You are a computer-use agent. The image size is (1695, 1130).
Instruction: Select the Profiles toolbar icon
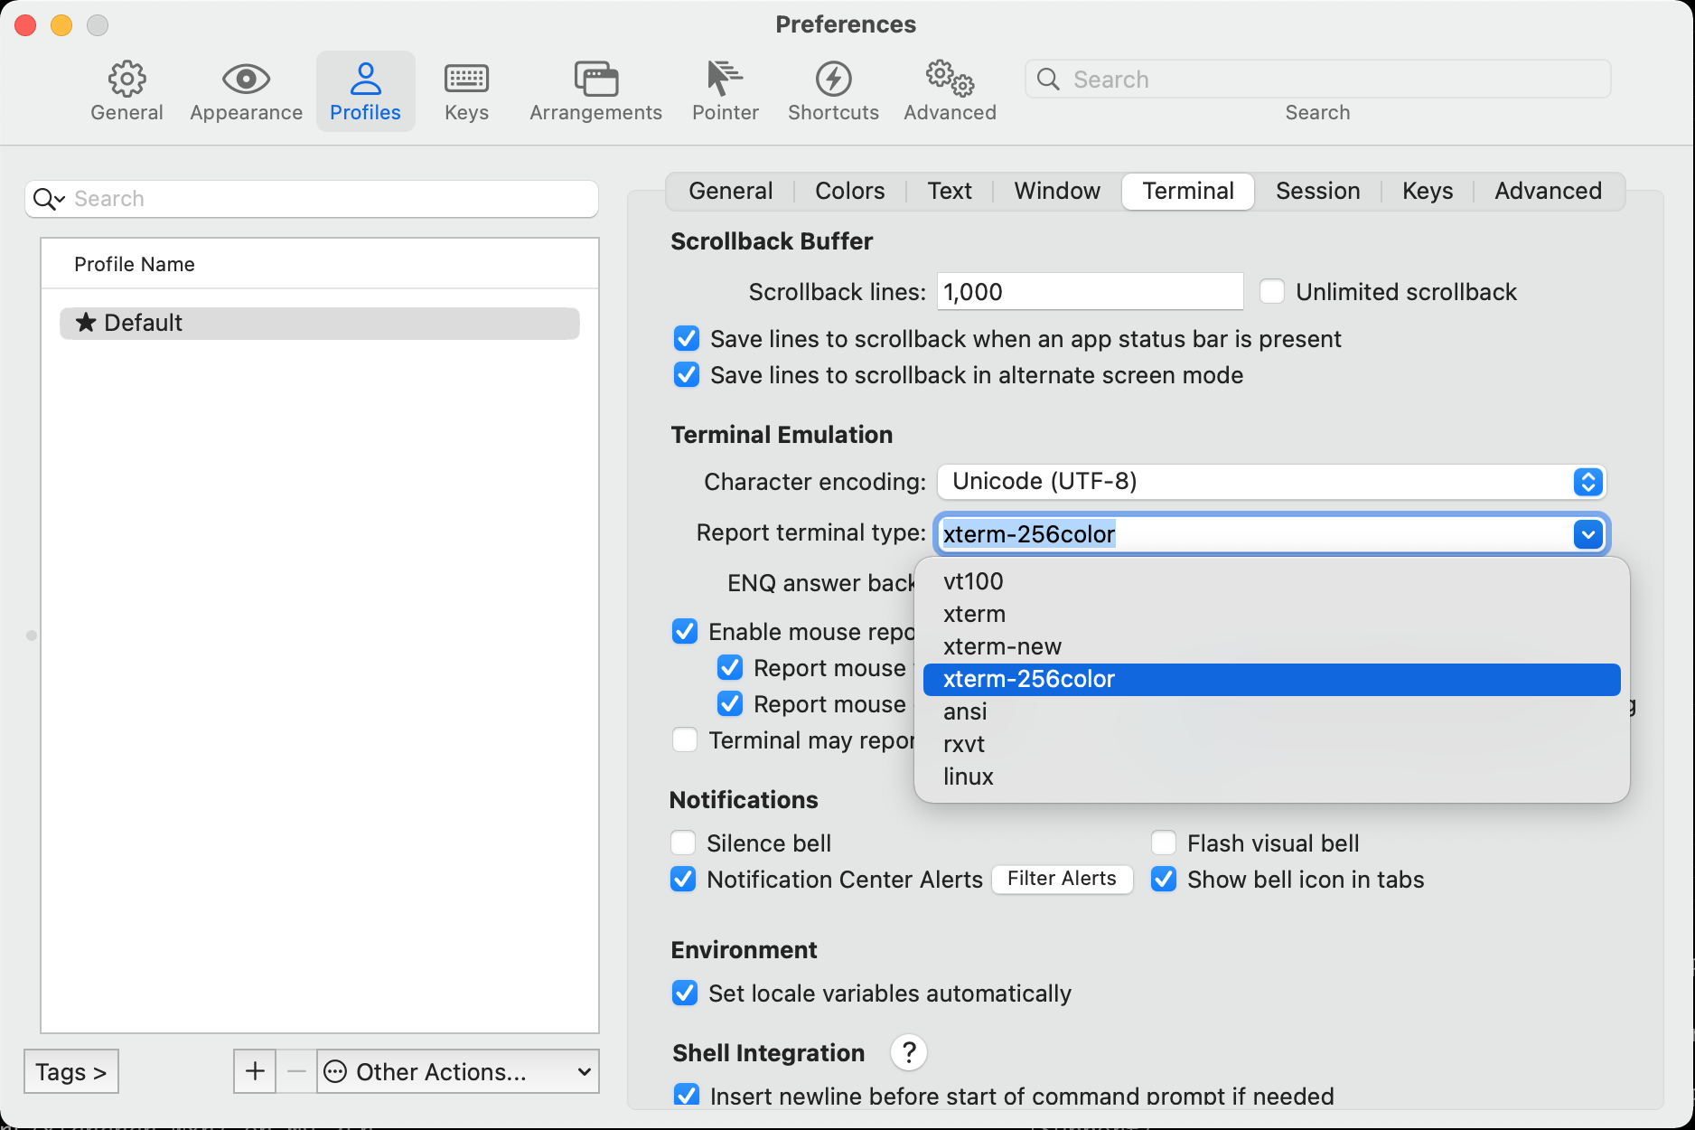pos(365,90)
